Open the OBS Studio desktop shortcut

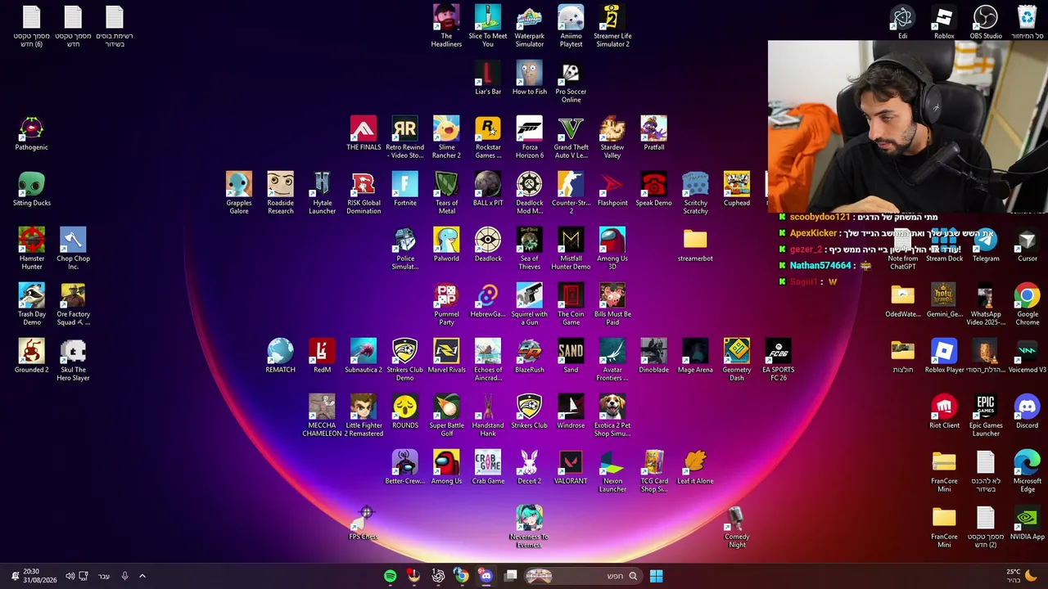coord(985,23)
